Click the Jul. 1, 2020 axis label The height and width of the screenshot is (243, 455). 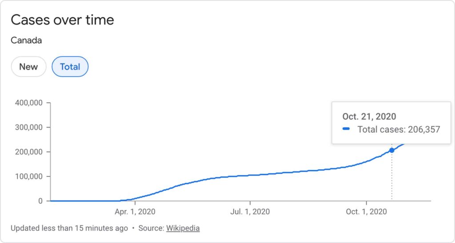pyautogui.click(x=250, y=212)
